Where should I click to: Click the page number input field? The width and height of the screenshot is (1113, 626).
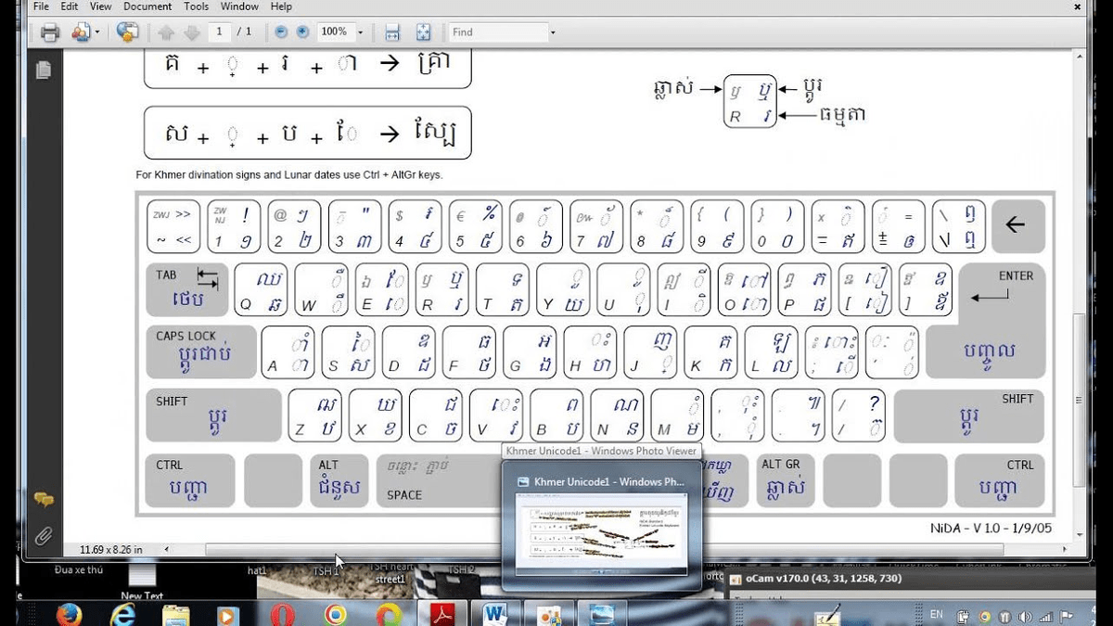[x=220, y=32]
